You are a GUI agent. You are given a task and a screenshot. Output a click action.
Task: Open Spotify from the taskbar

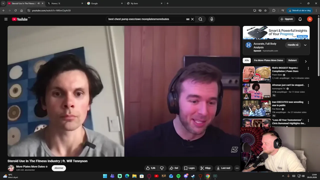click(178, 176)
